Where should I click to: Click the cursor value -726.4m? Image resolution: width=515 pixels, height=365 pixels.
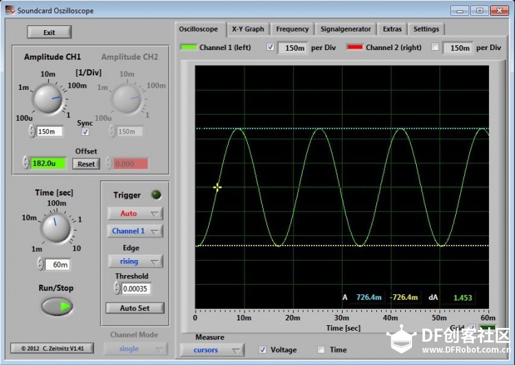coord(404,297)
